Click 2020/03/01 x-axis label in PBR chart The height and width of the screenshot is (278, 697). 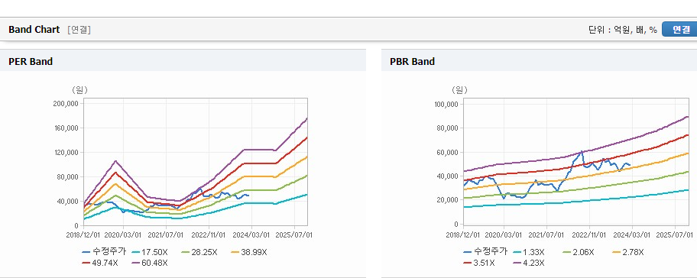(x=504, y=234)
